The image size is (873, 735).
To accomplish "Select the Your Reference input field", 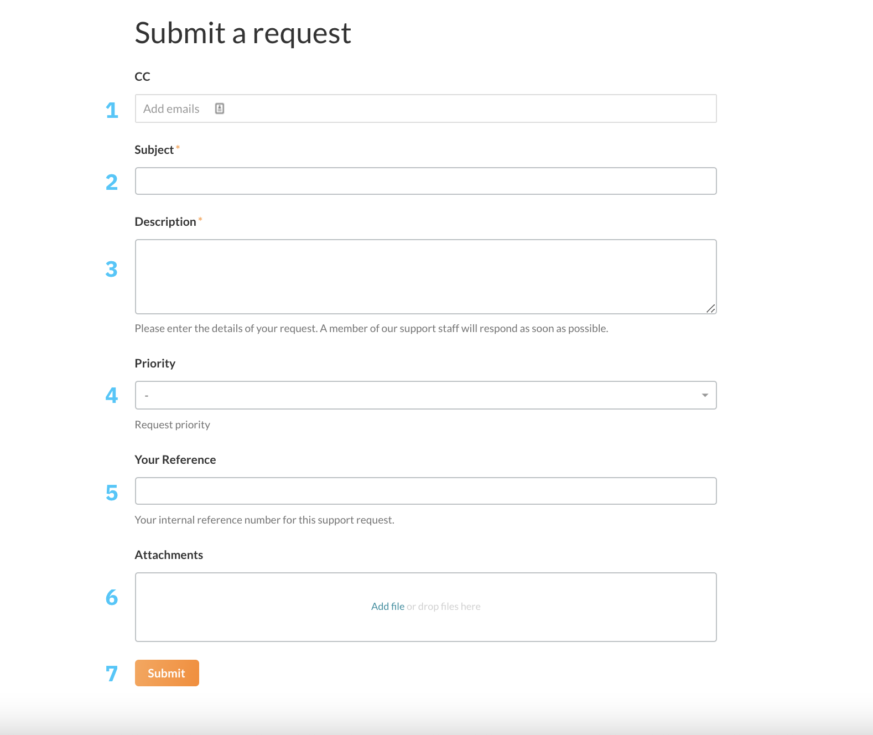I will pyautogui.click(x=425, y=491).
